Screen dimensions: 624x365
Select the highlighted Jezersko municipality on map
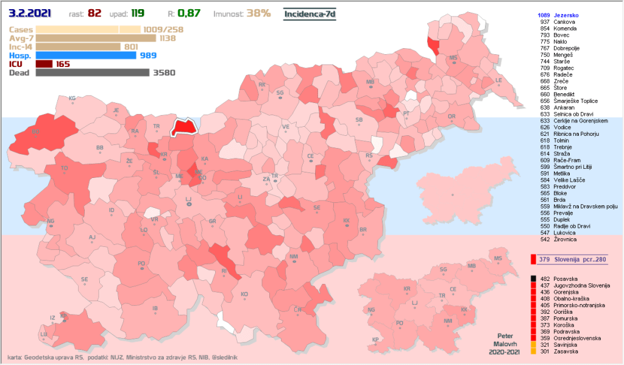click(x=183, y=127)
